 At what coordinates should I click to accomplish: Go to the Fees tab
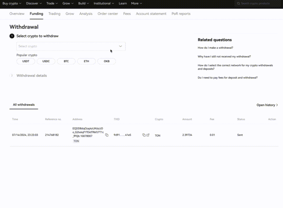click(x=127, y=14)
